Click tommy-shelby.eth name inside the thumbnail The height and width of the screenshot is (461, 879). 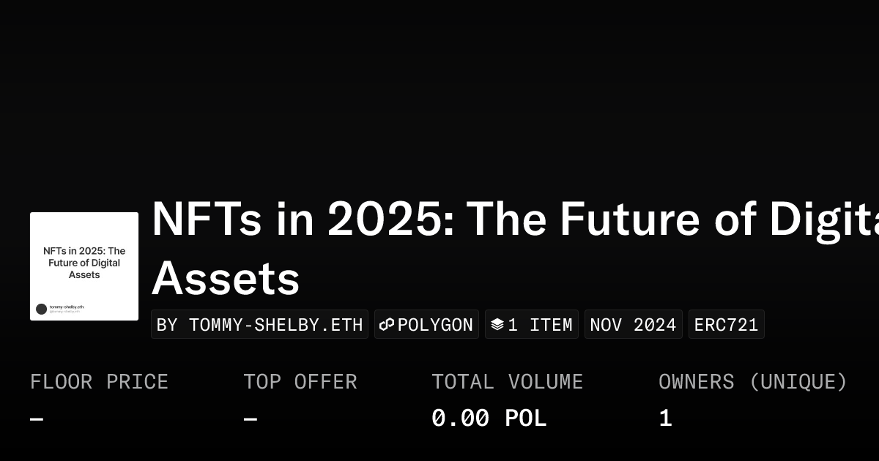[67, 307]
